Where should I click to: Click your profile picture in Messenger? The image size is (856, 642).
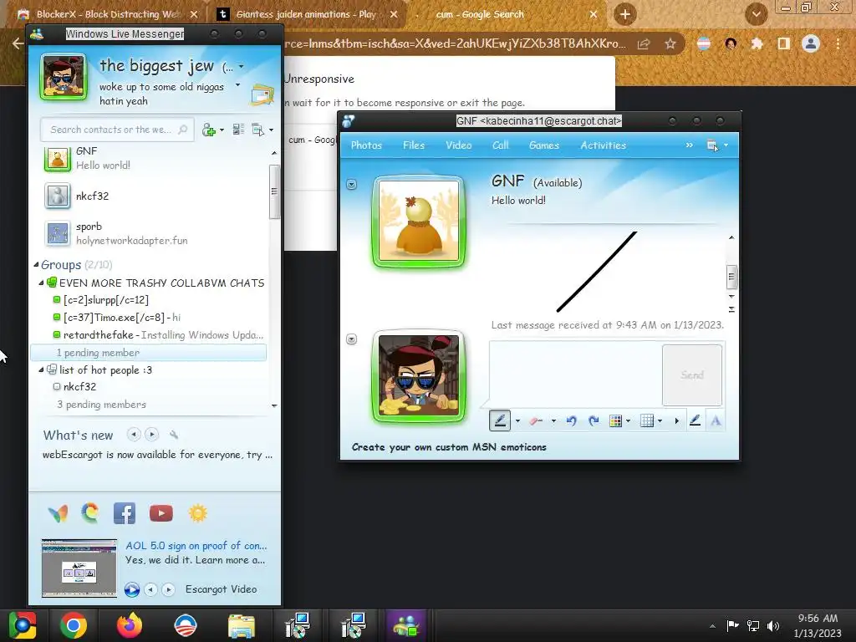point(64,76)
